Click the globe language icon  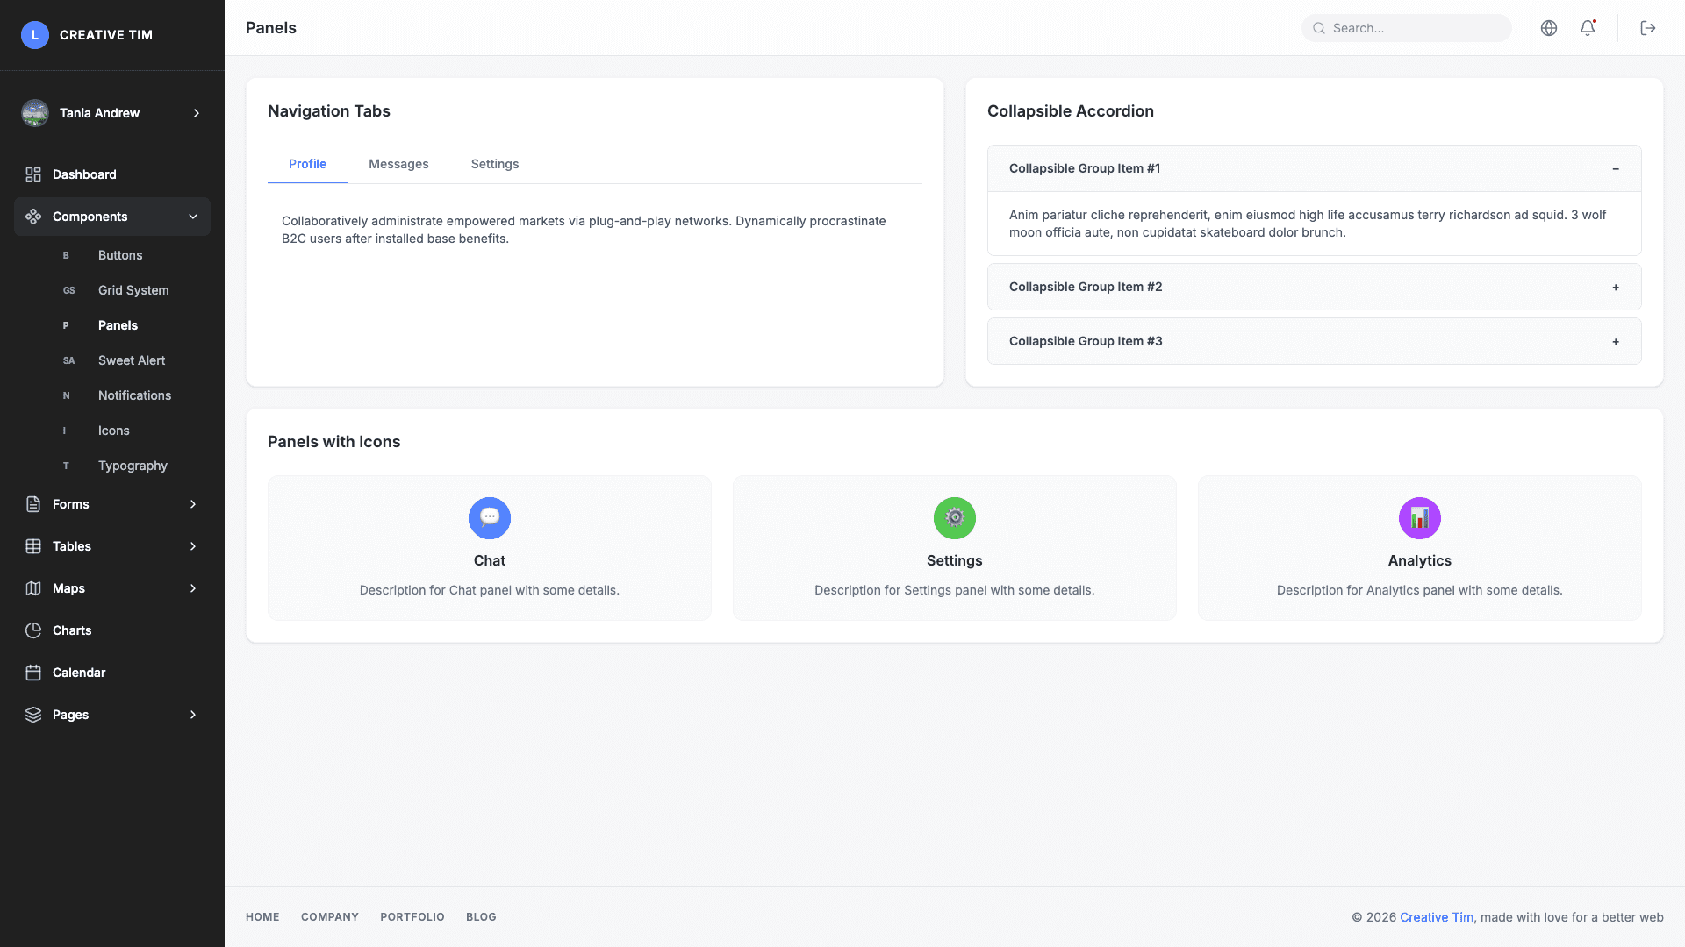[x=1548, y=28]
